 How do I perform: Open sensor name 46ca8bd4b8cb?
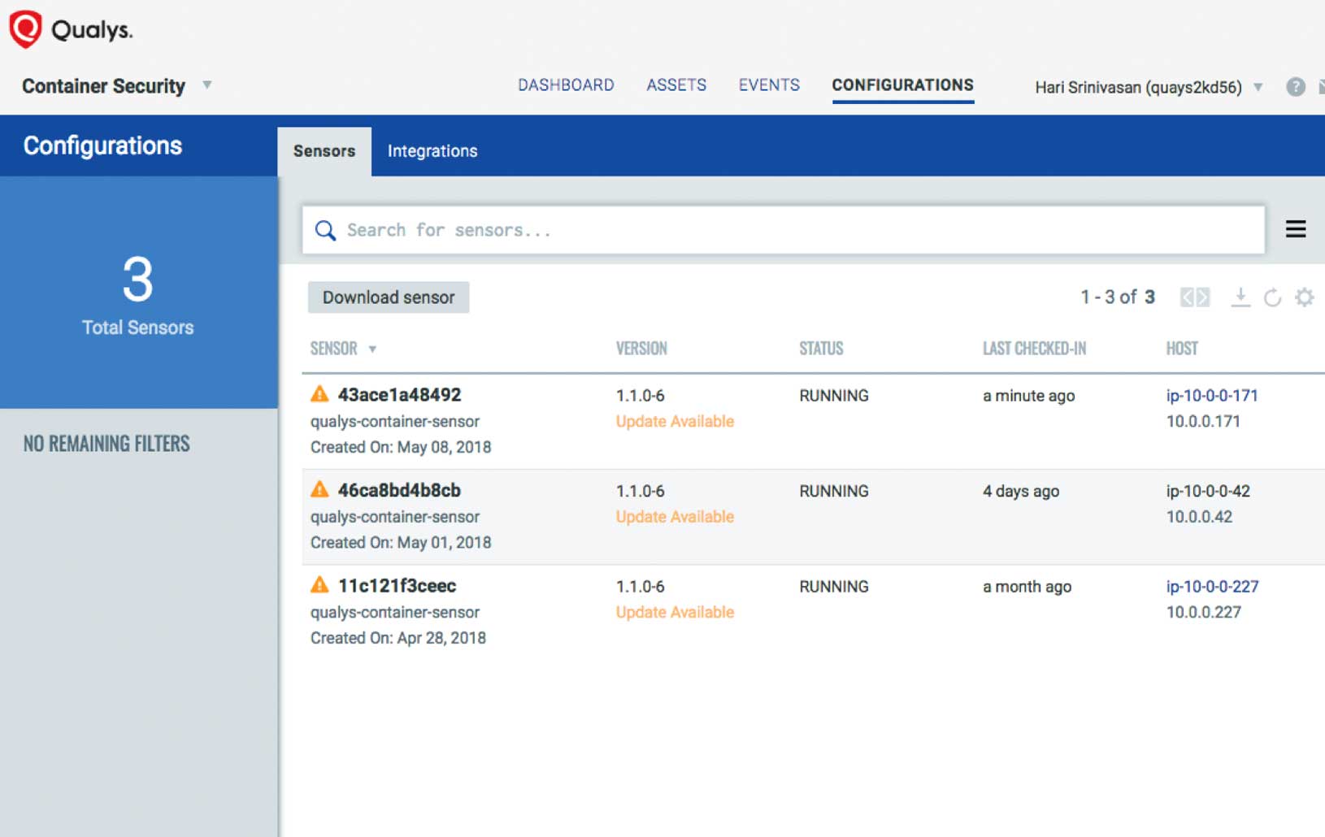pyautogui.click(x=399, y=490)
